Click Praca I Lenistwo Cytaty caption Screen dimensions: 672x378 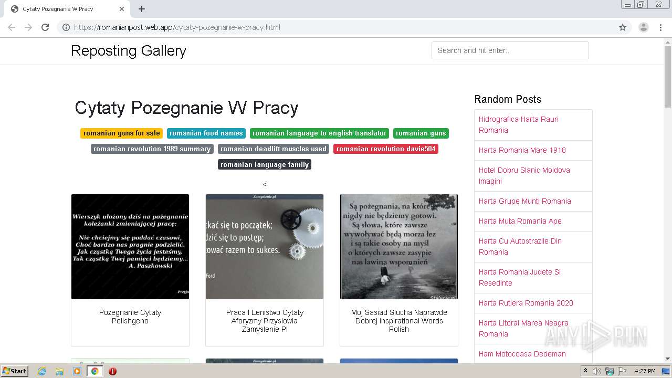click(x=265, y=321)
